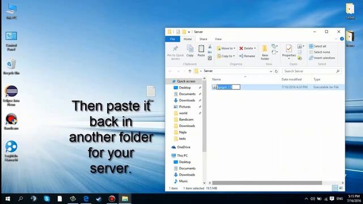The height and width of the screenshot is (204, 363).
Task: Open Skype from the taskbar
Action: pos(47,198)
